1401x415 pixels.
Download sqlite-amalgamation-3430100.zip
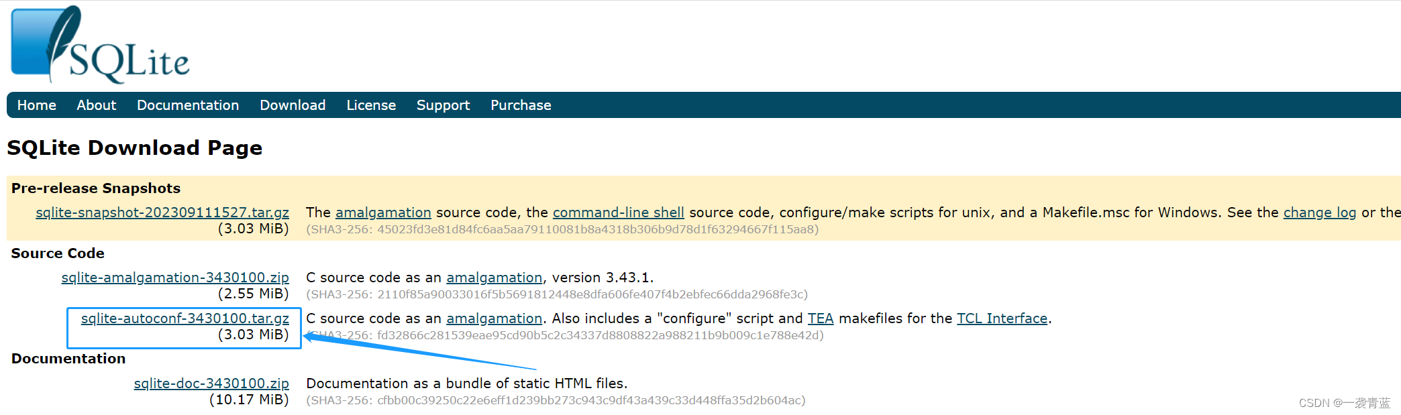pos(175,278)
